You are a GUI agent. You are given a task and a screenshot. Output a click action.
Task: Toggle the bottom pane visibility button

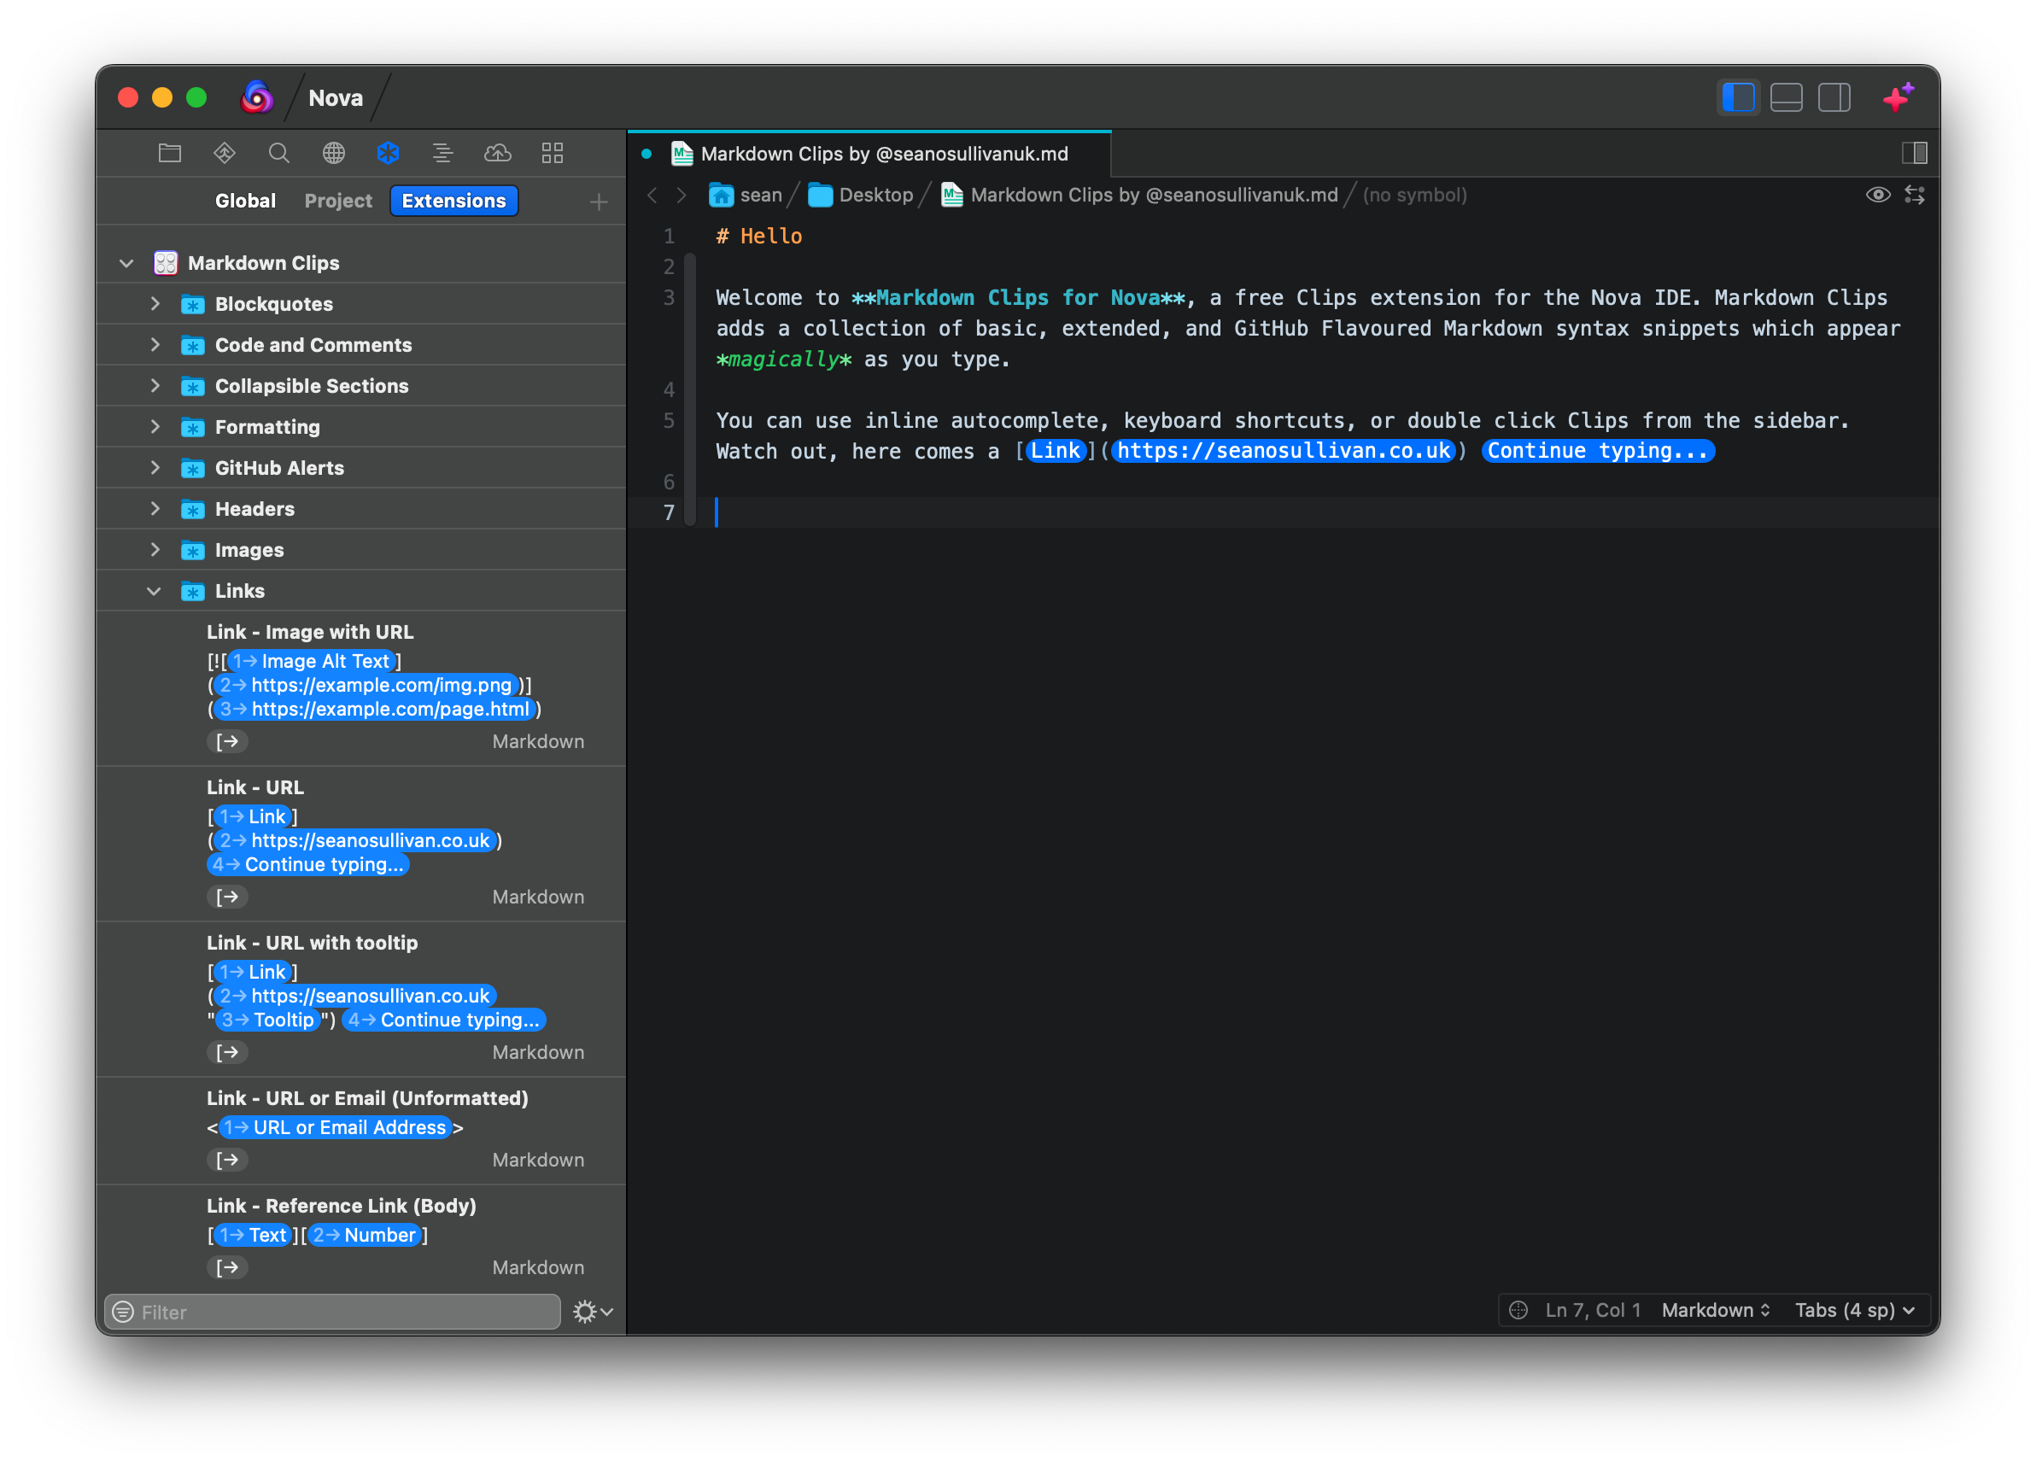click(x=1787, y=97)
